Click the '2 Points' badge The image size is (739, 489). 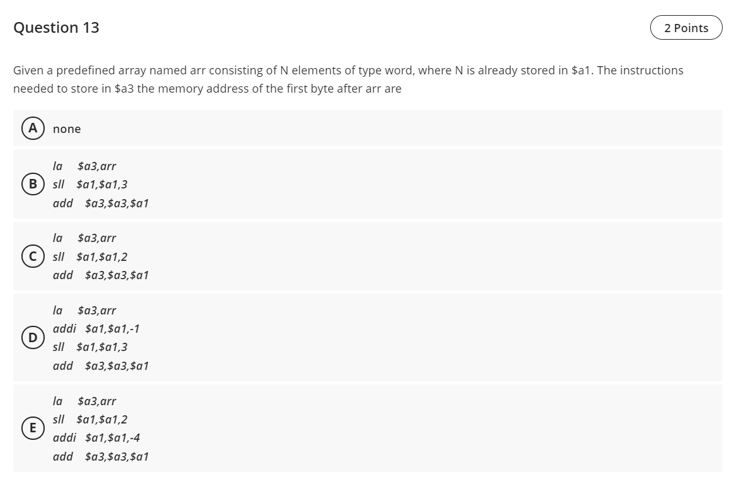686,28
